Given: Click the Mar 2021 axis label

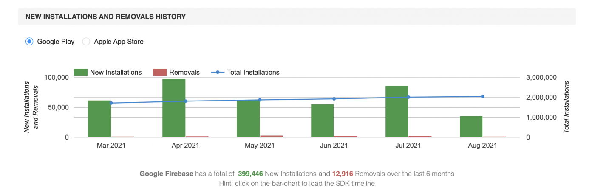Looking at the screenshot, I should coord(111,146).
